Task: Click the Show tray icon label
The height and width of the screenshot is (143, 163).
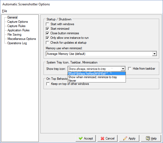Action: coord(56,69)
